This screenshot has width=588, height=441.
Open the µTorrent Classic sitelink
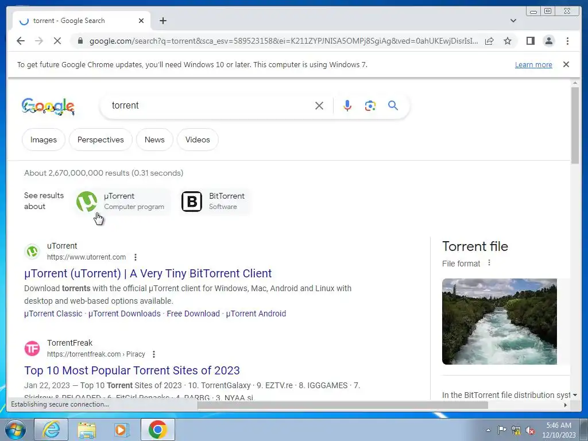pos(53,314)
